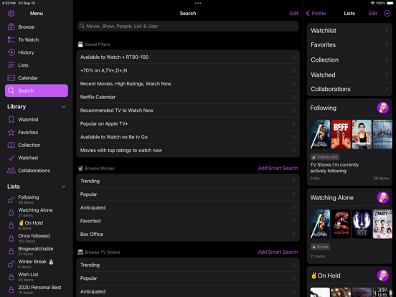This screenshot has height=297, width=396.
Task: Open Favorites row chevron in Lists panel
Action: 387,44
